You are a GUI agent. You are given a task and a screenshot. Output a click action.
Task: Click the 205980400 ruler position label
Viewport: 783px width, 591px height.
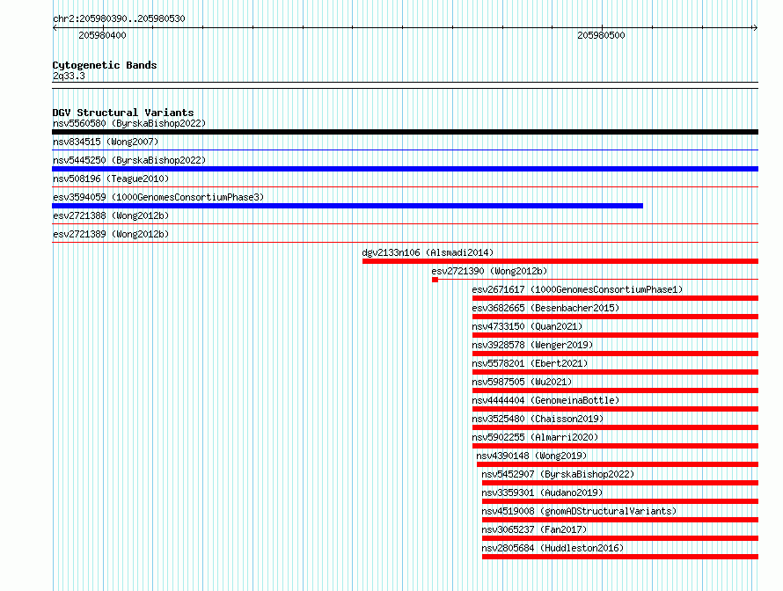(102, 35)
